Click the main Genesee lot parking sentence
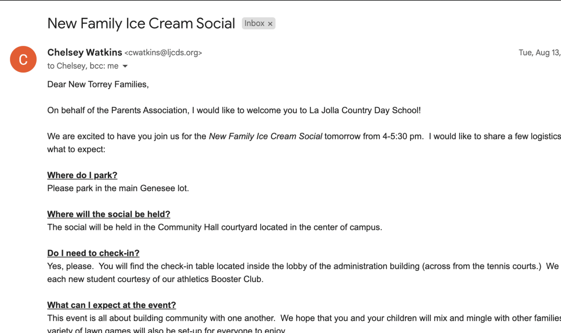The image size is (561, 333). click(118, 189)
